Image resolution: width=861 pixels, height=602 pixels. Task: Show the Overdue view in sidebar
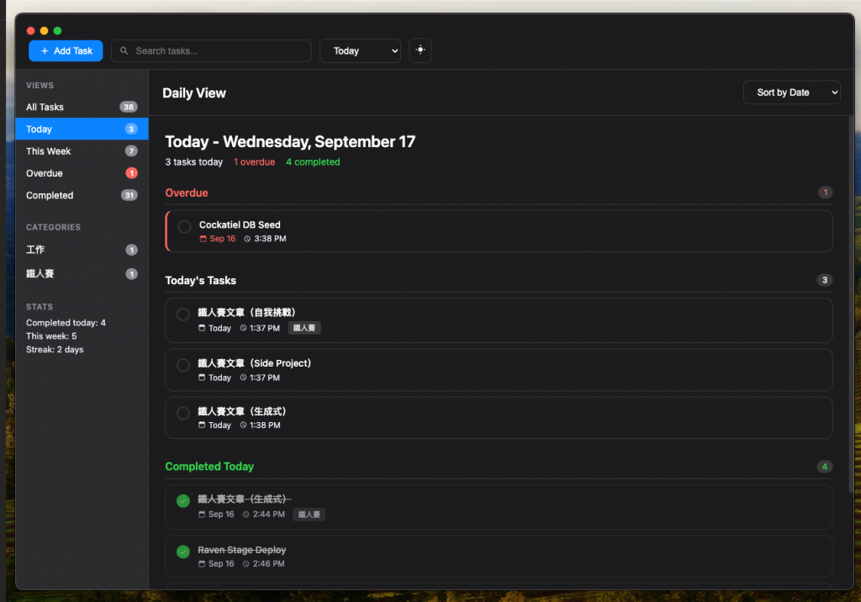pyautogui.click(x=82, y=173)
